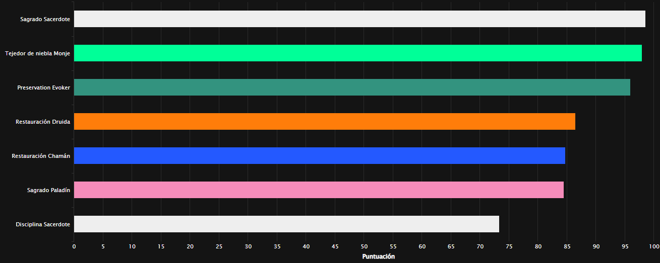Select the pink Sagrado Paladín bar
Screen dimensions: 660x263
319,190
